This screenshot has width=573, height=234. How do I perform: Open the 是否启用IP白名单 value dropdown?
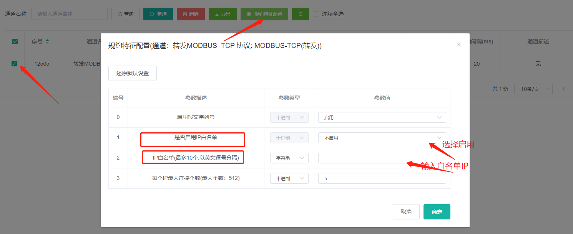tap(382, 138)
